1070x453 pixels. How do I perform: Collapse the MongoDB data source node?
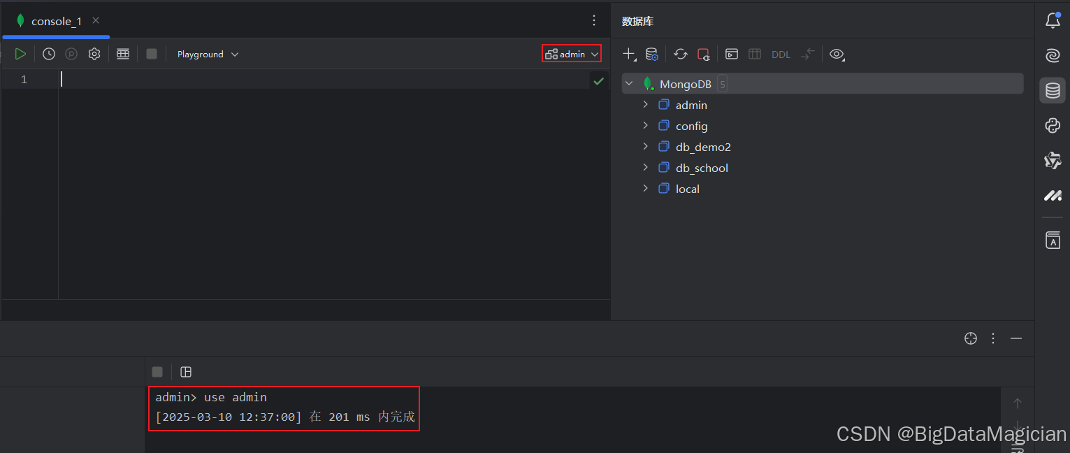(x=629, y=84)
